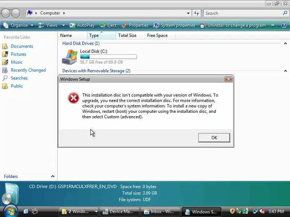Click OK in Windows Setup dialog

point(214,138)
